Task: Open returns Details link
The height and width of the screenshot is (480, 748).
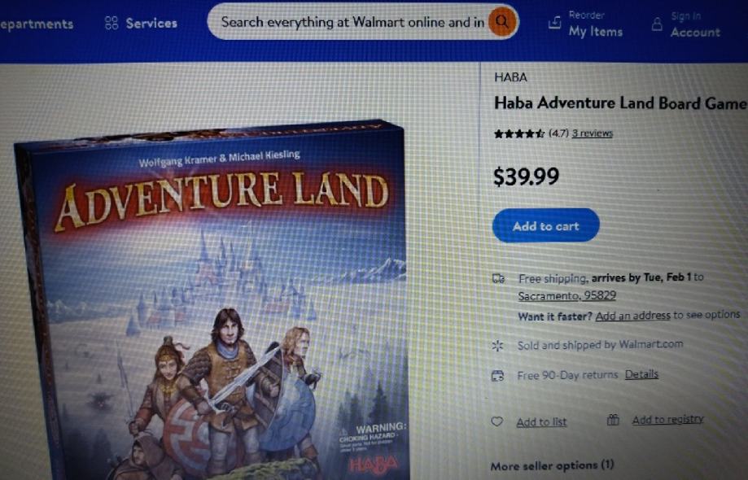Action: coord(641,374)
